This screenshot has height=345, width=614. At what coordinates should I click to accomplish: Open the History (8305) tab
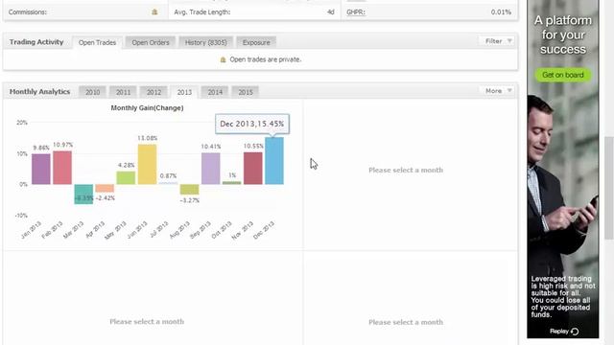(205, 42)
